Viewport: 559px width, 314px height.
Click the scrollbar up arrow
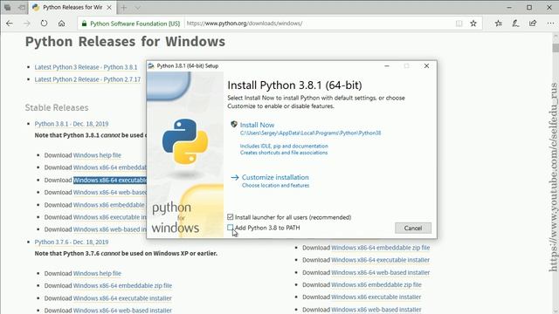click(556, 37)
